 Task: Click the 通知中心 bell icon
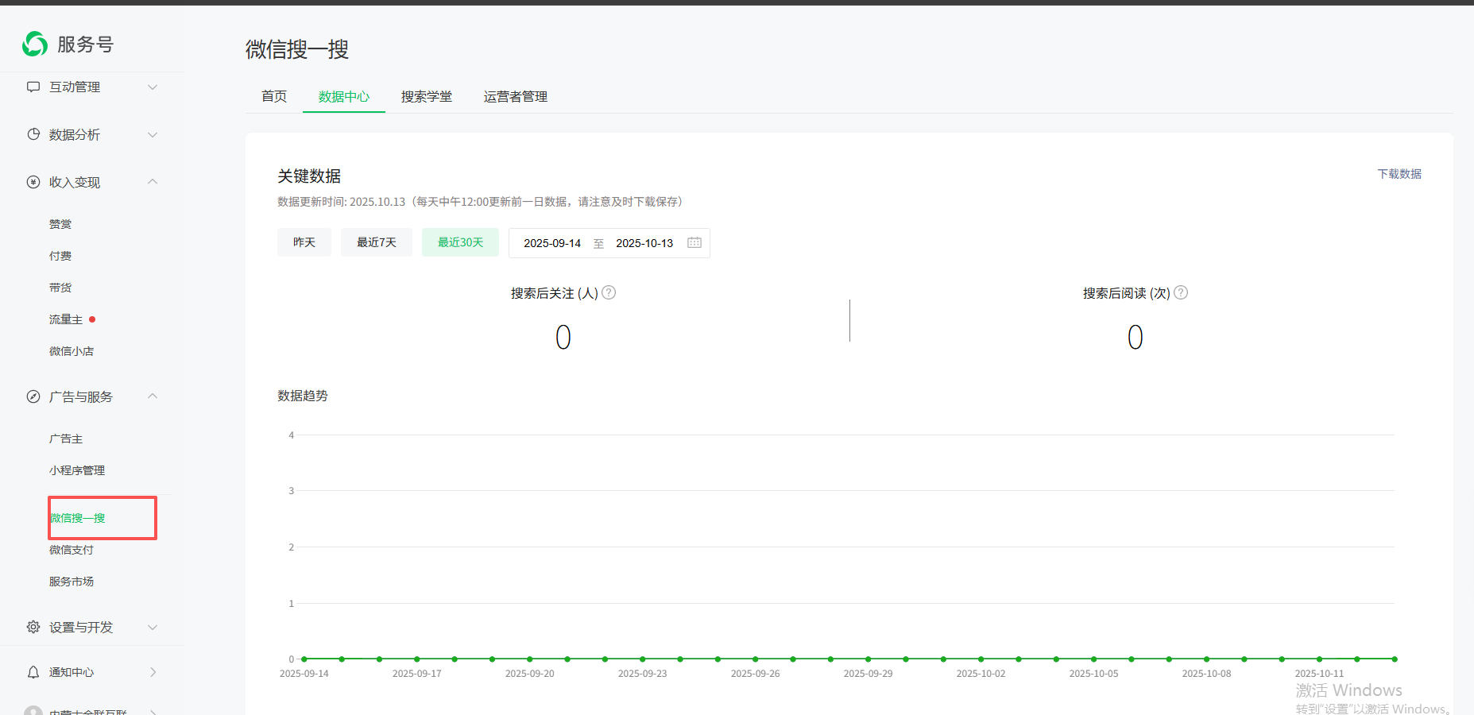(x=33, y=672)
